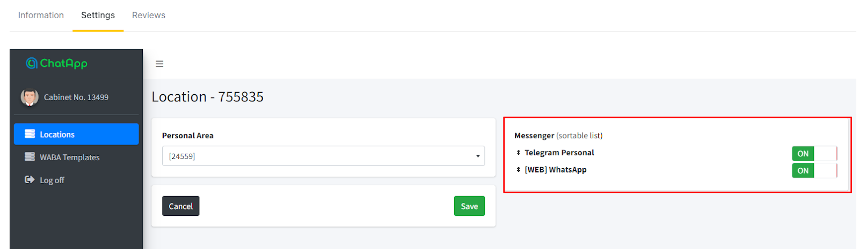Viewport: 859px width, 249px height.
Task: Switch to the Reviews tab
Action: [149, 15]
